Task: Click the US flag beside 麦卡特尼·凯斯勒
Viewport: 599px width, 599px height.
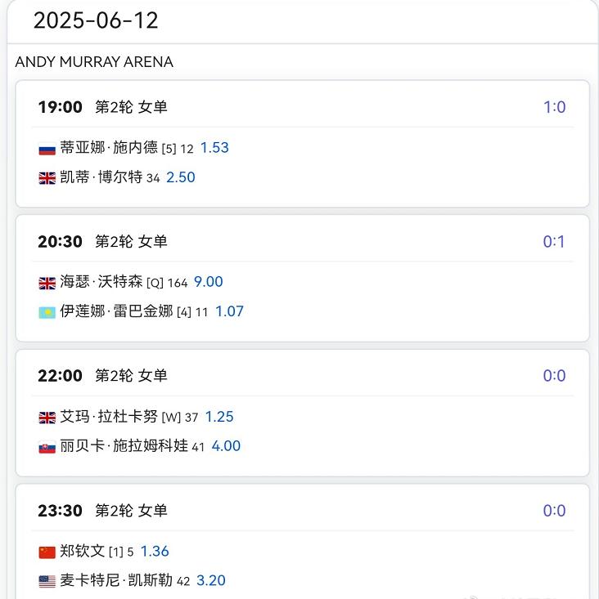Action: (47, 581)
